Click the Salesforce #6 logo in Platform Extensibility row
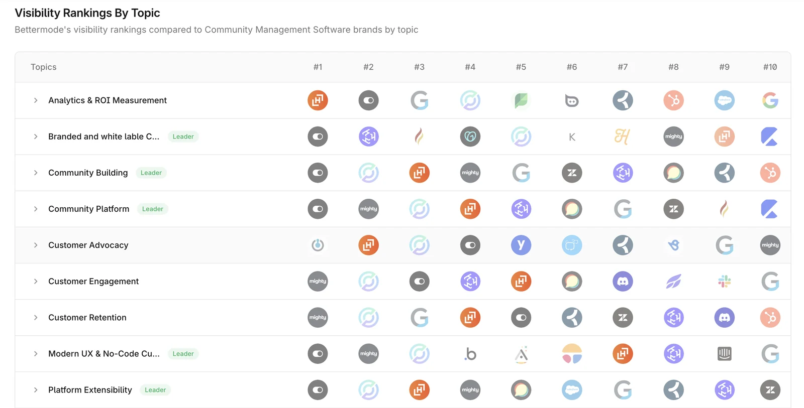804x408 pixels. pos(572,390)
